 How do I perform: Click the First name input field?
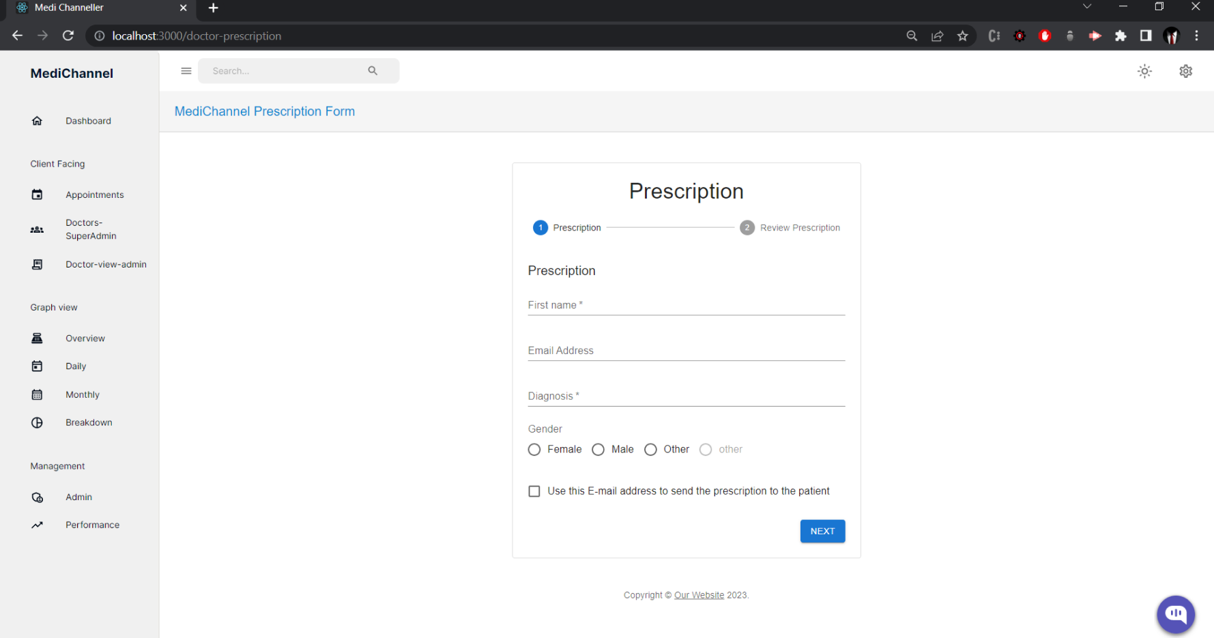coord(686,307)
